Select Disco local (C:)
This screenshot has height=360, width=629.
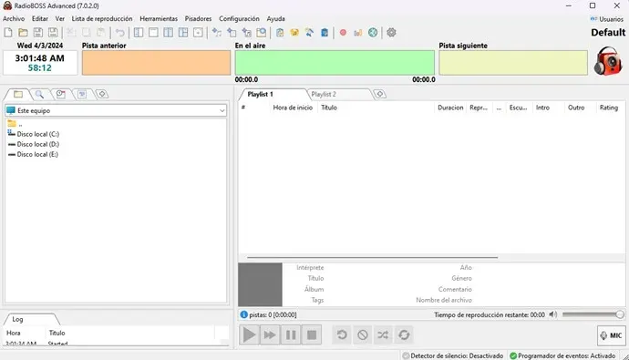point(34,134)
